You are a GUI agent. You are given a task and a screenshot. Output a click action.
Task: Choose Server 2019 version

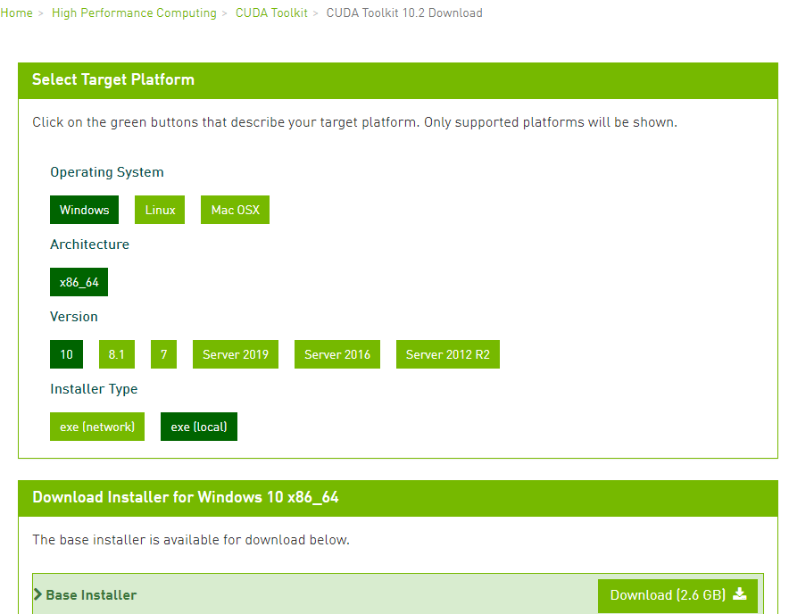[236, 354]
